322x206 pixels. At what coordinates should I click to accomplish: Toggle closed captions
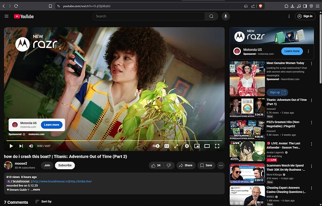pyautogui.click(x=167, y=146)
